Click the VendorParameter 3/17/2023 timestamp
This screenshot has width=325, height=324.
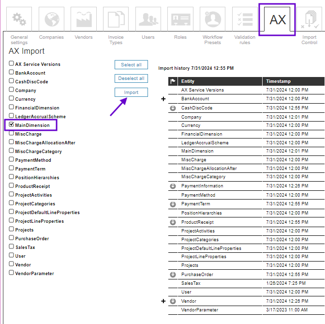(x=287, y=310)
